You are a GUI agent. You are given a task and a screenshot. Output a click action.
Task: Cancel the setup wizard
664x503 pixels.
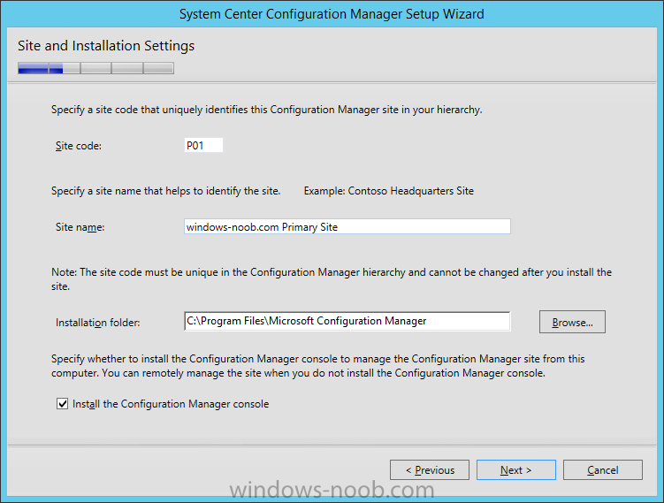click(x=603, y=470)
